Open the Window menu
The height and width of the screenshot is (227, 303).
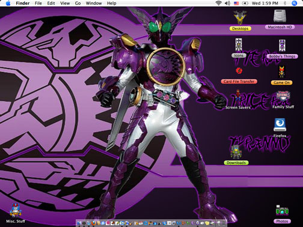pos(94,3)
